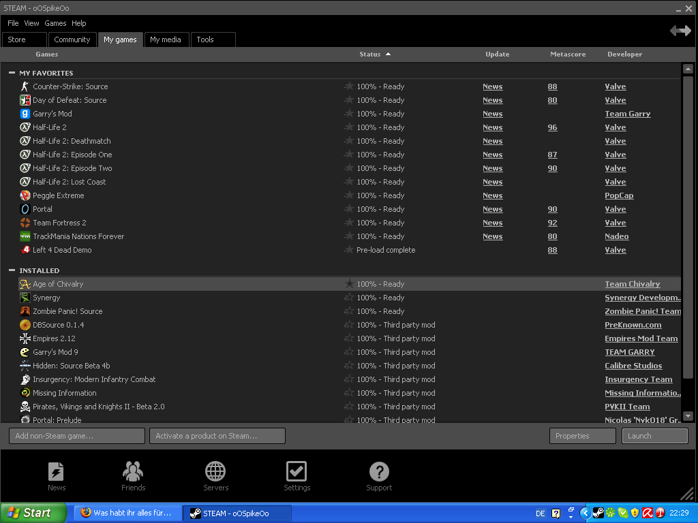The image size is (698, 523).
Task: Open News link for Half-Life 2
Action: pos(492,127)
